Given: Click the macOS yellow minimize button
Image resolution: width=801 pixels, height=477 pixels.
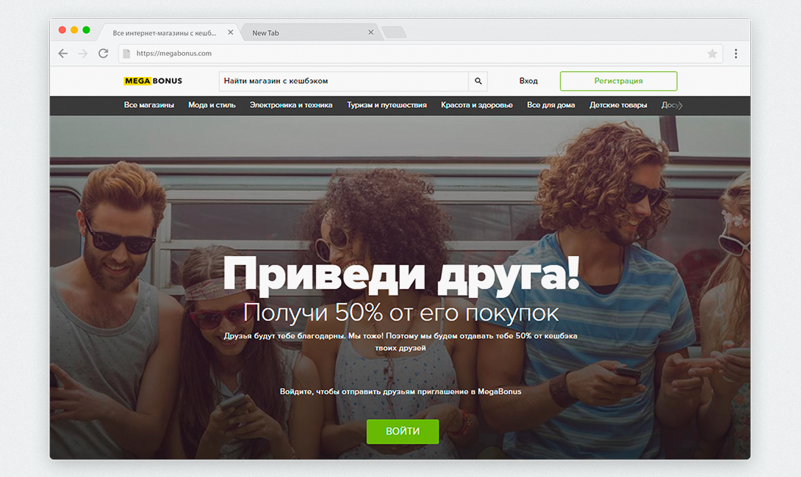Looking at the screenshot, I should tap(74, 30).
